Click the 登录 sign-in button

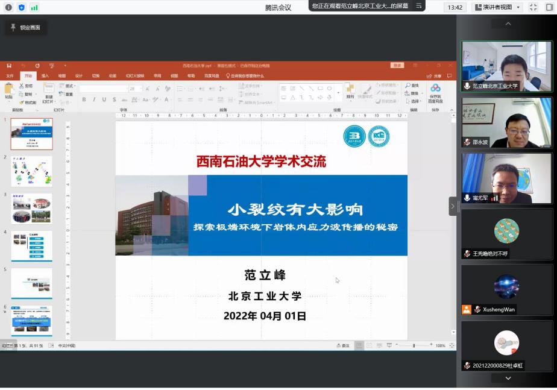(397, 65)
